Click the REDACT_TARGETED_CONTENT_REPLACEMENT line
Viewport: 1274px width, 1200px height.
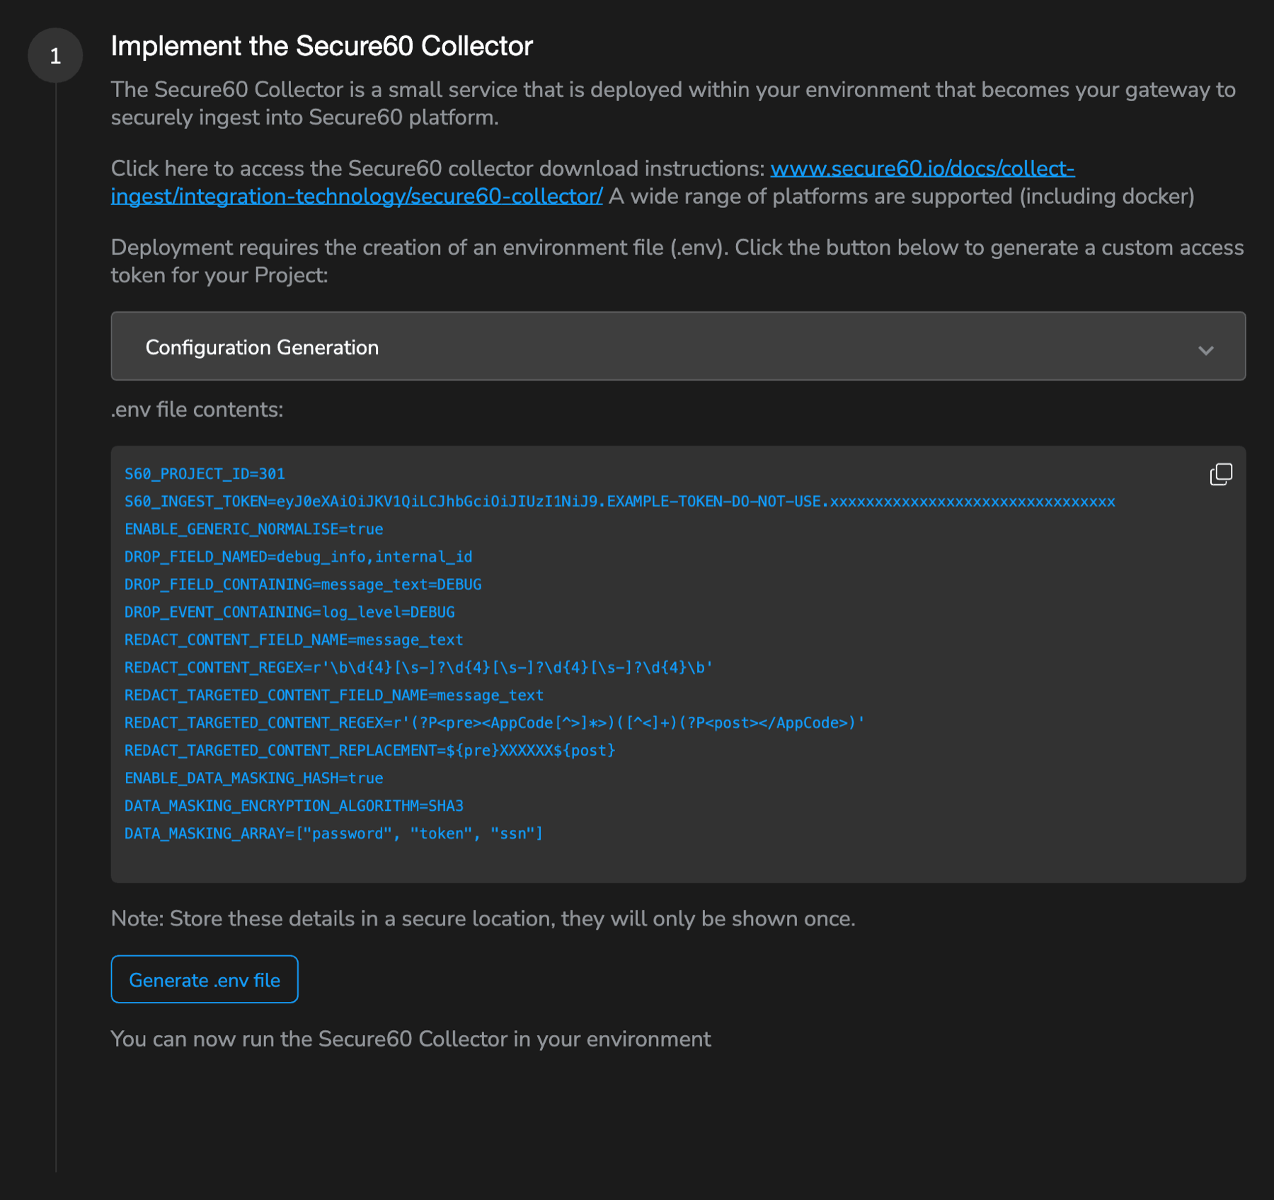point(370,750)
